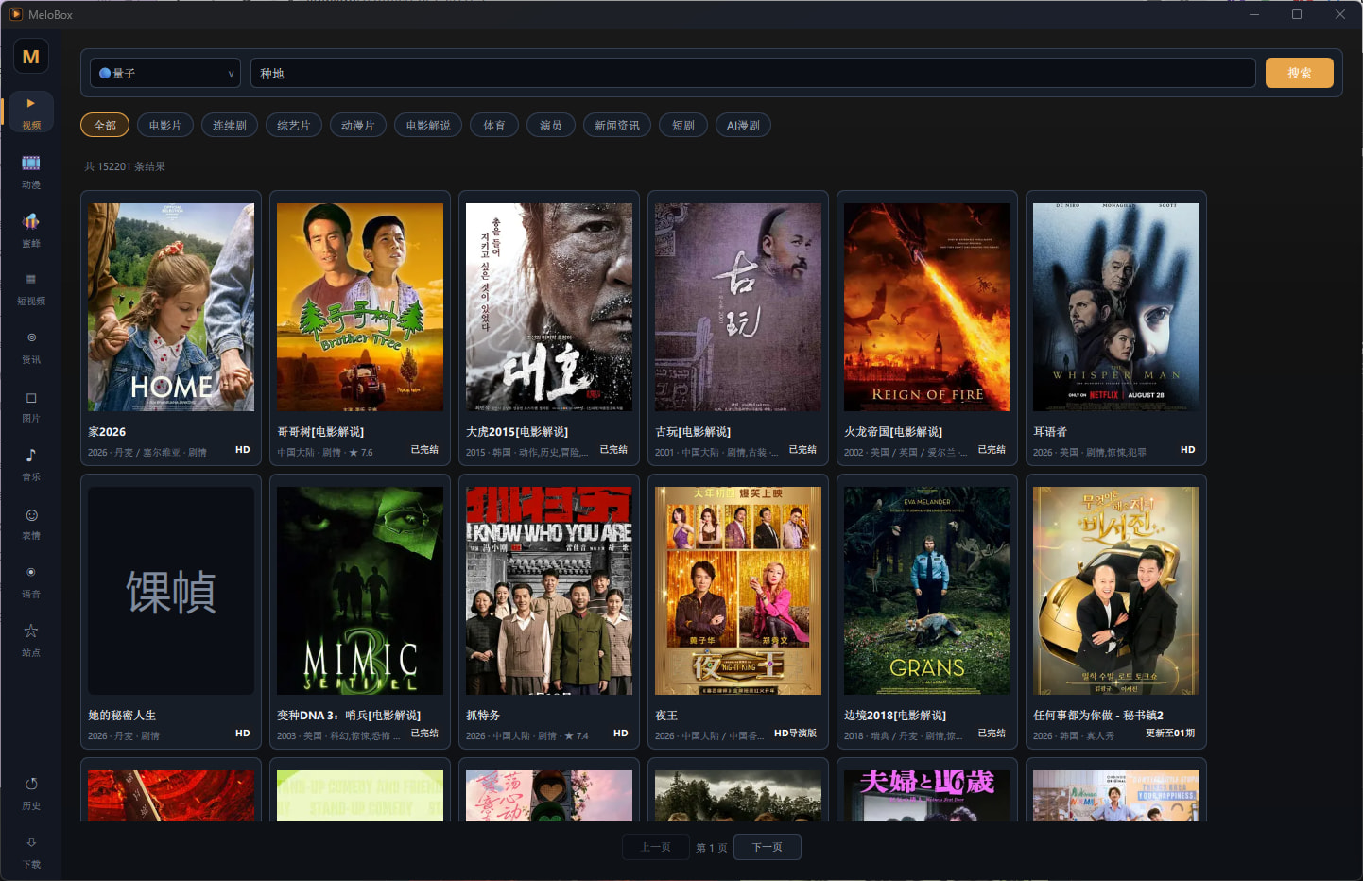Click the MeloBox title bar app icon

click(16, 14)
